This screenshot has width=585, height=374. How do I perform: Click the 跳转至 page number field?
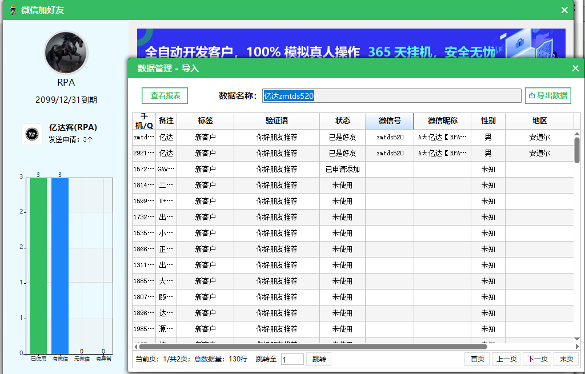(292, 360)
